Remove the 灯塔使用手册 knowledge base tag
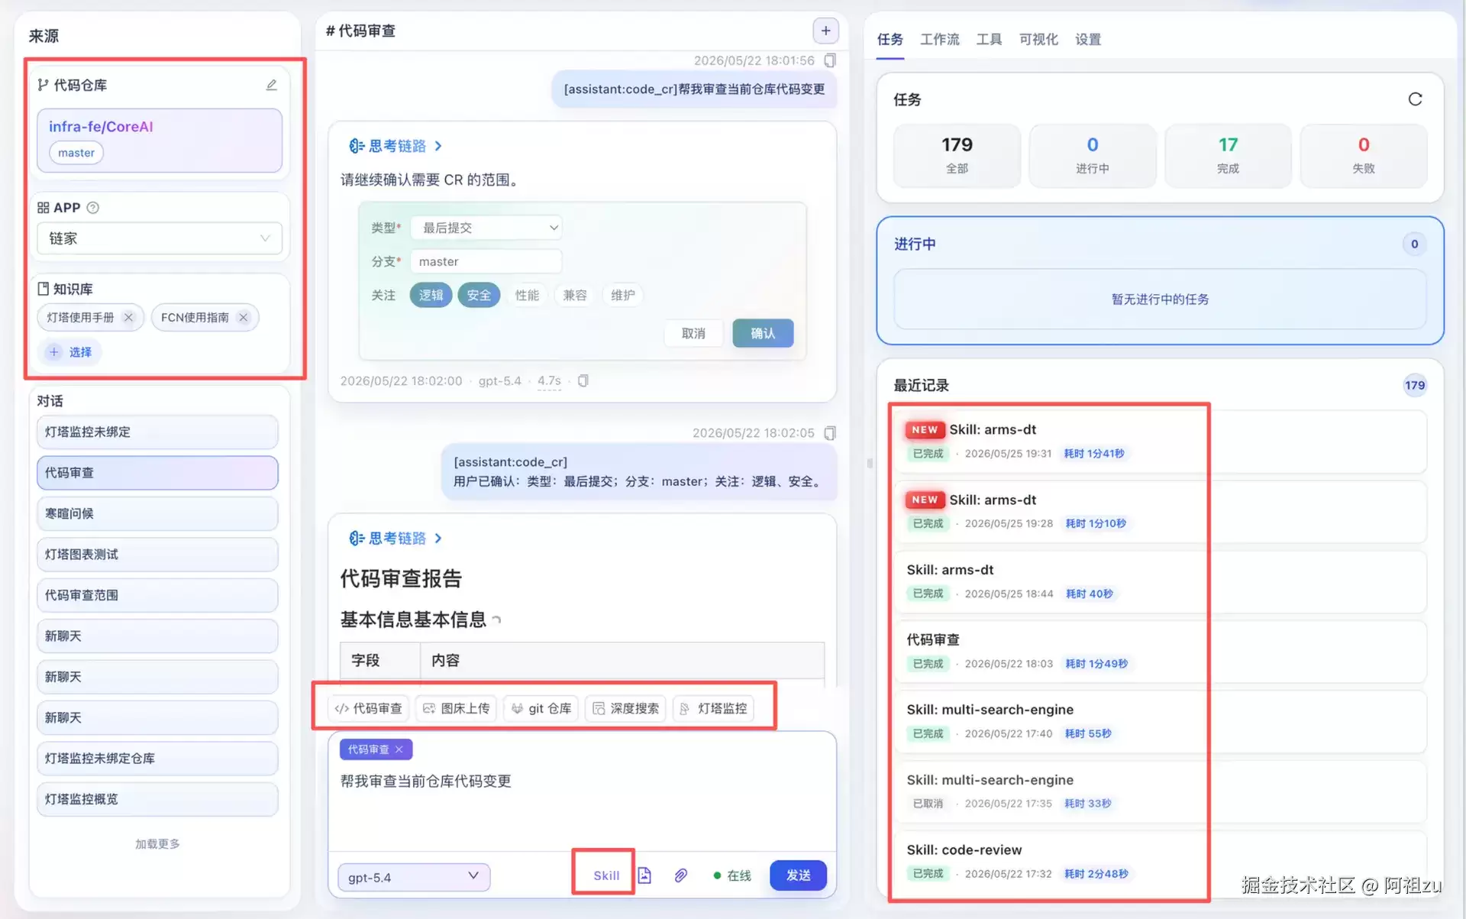Viewport: 1466px width, 919px height. coord(128,318)
